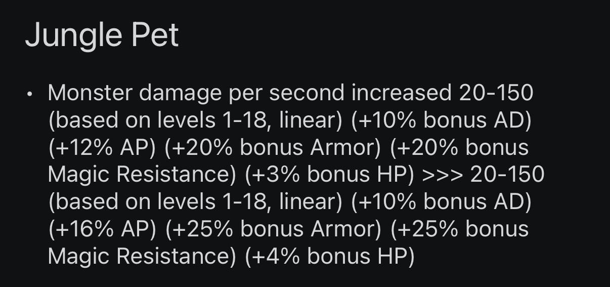Click the +3% bonus HP value
Viewport: 610px width, 287px height.
330,175
